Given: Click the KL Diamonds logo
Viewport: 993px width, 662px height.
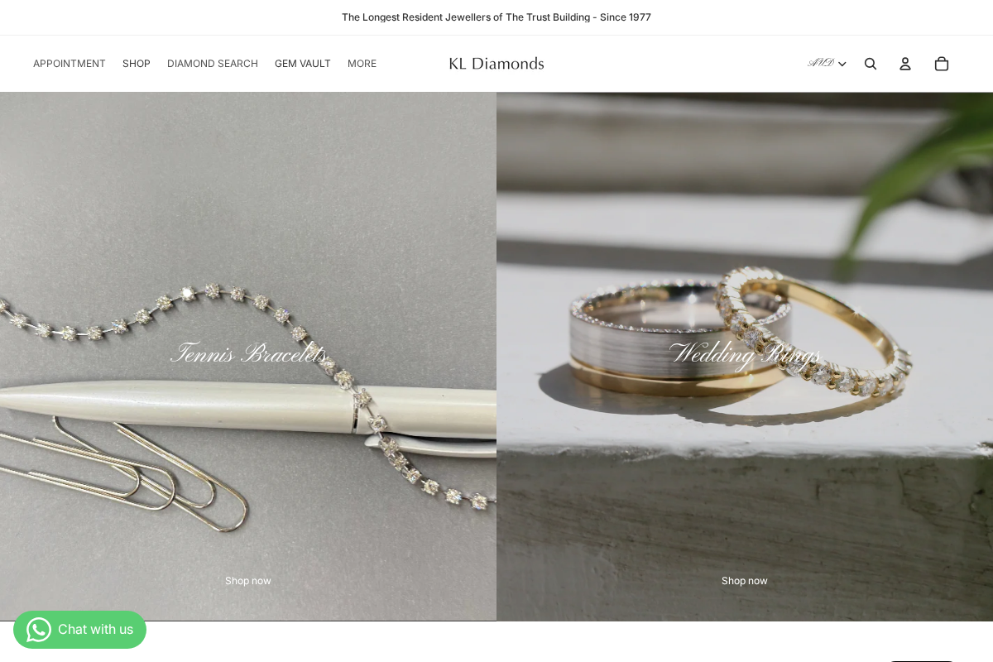Looking at the screenshot, I should [496, 64].
